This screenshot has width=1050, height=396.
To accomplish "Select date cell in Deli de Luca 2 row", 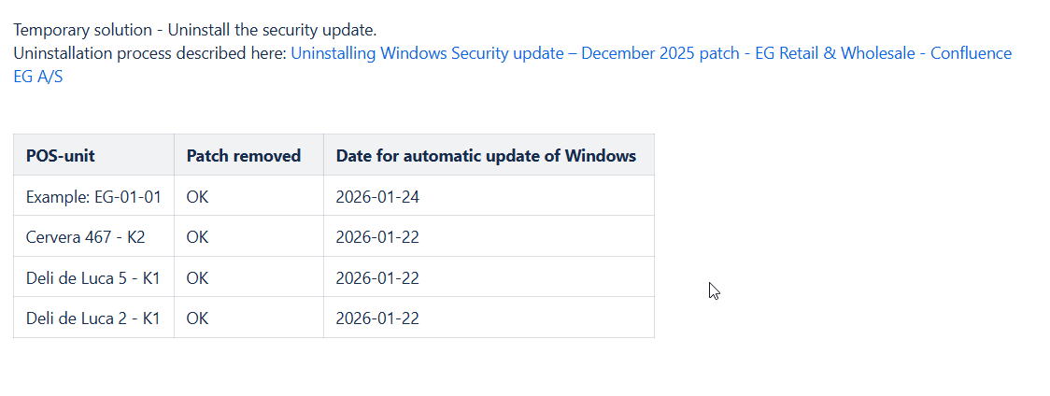I will point(377,318).
